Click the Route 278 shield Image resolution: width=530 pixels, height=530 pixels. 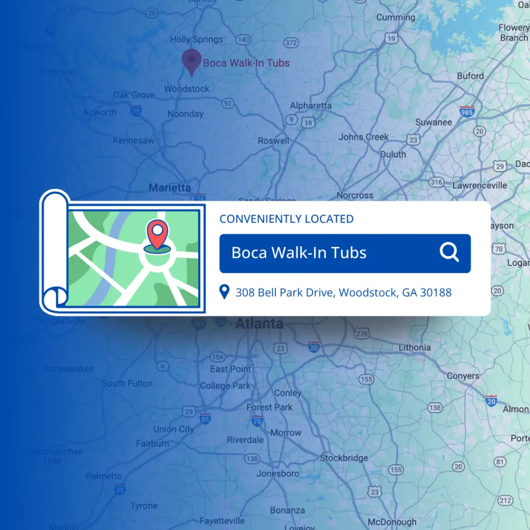pos(362,334)
